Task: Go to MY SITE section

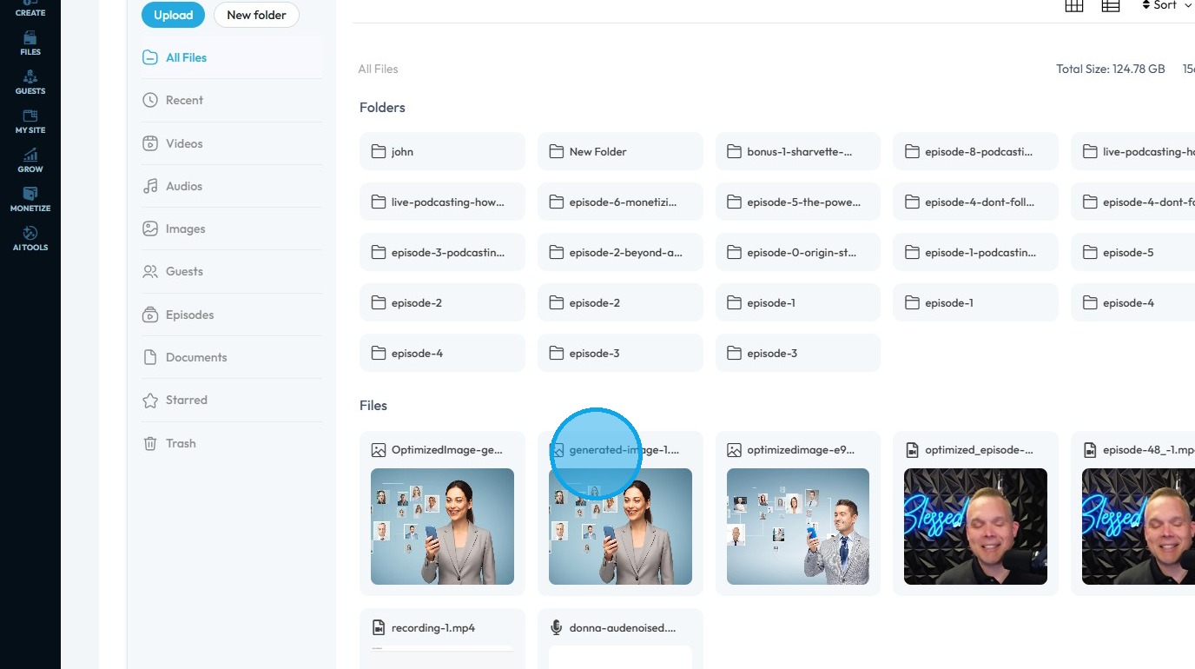Action: coord(30,122)
